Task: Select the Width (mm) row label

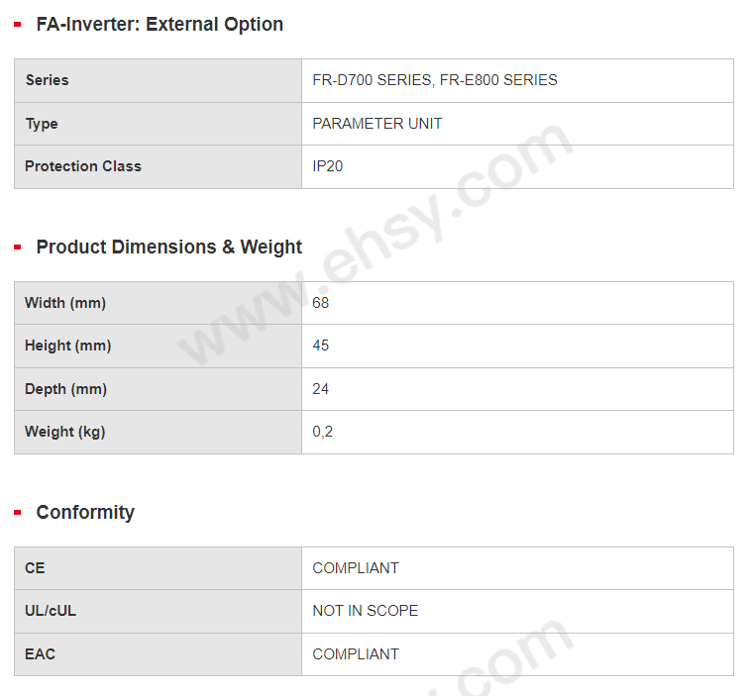Action: pyautogui.click(x=65, y=303)
